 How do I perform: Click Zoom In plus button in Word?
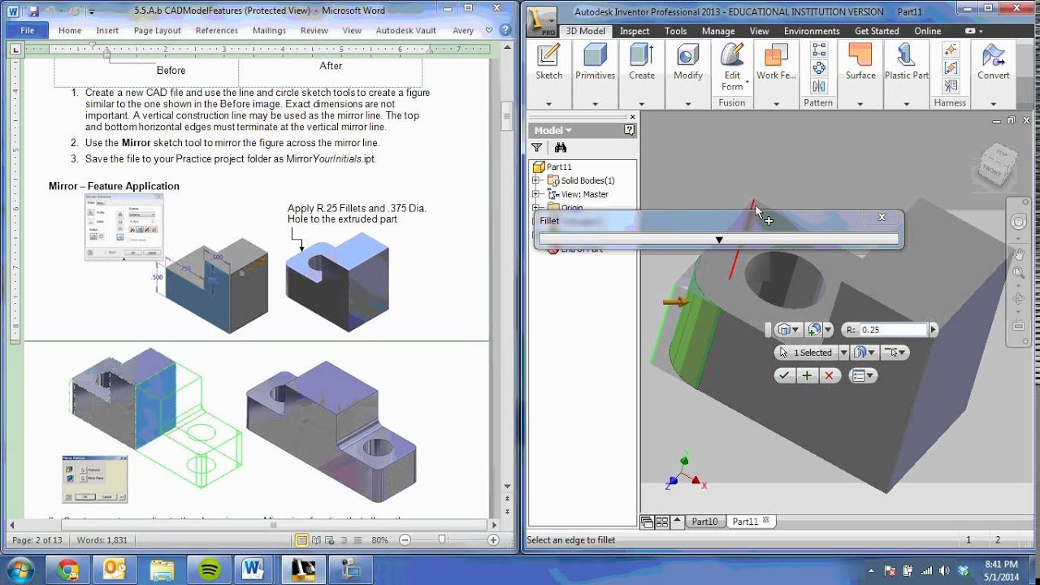coord(493,540)
